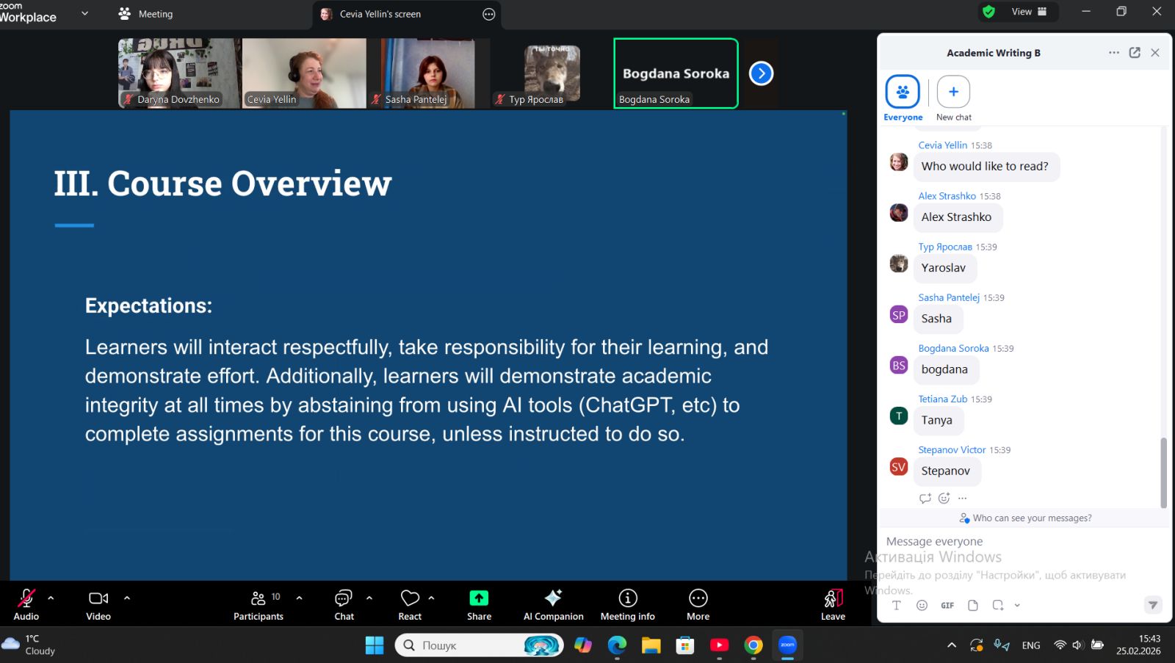
Task: Open the emoji picker in chat
Action: pos(922,605)
